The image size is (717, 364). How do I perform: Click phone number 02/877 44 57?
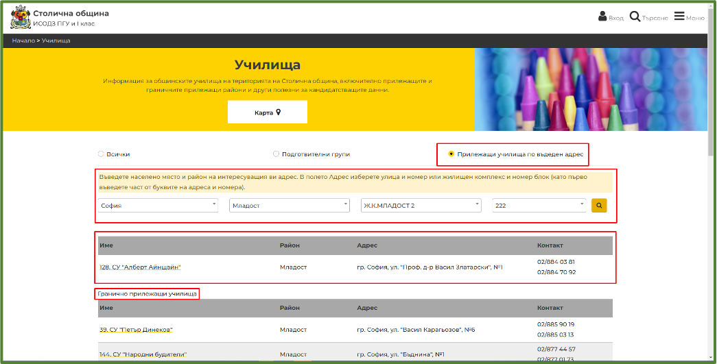pyautogui.click(x=556, y=349)
